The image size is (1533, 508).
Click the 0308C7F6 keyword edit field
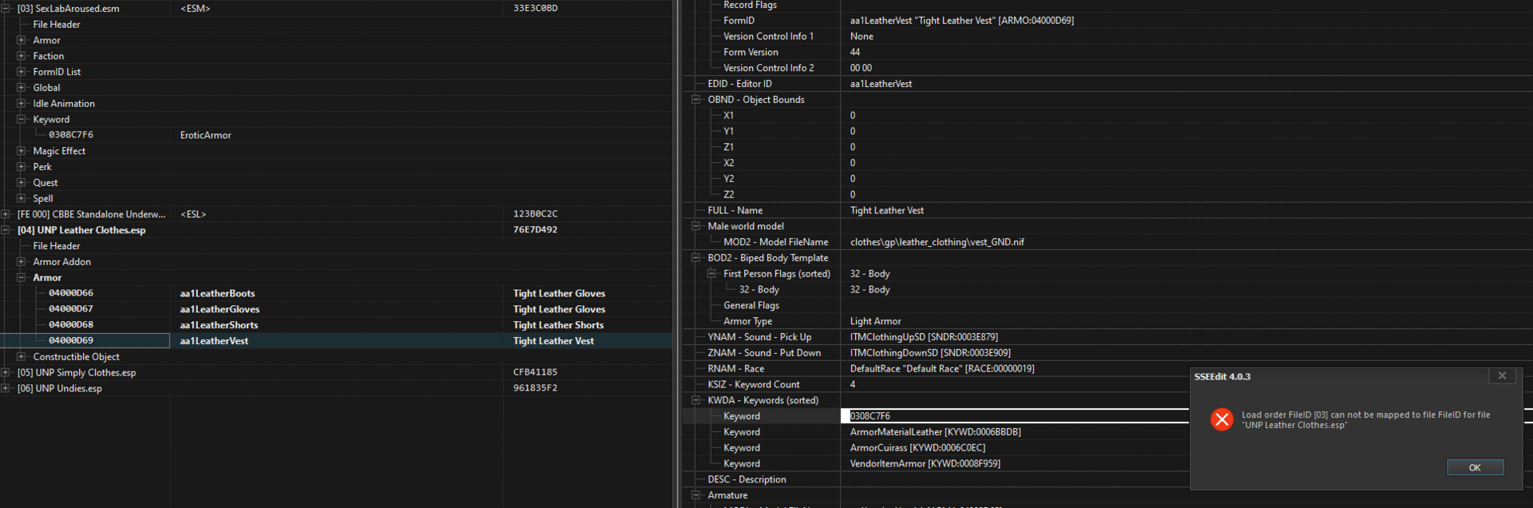point(1015,416)
